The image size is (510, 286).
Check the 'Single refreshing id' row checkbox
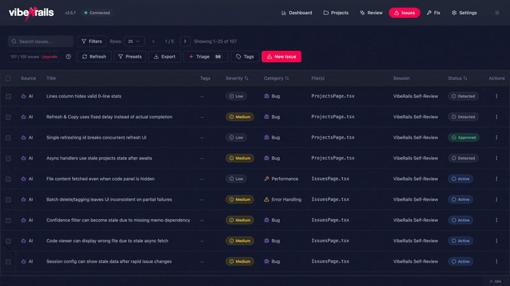click(x=8, y=138)
